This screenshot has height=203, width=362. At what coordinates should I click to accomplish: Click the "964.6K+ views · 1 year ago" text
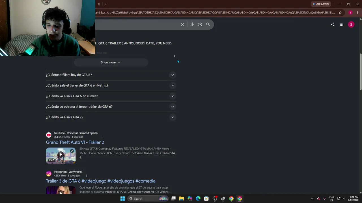point(68,137)
